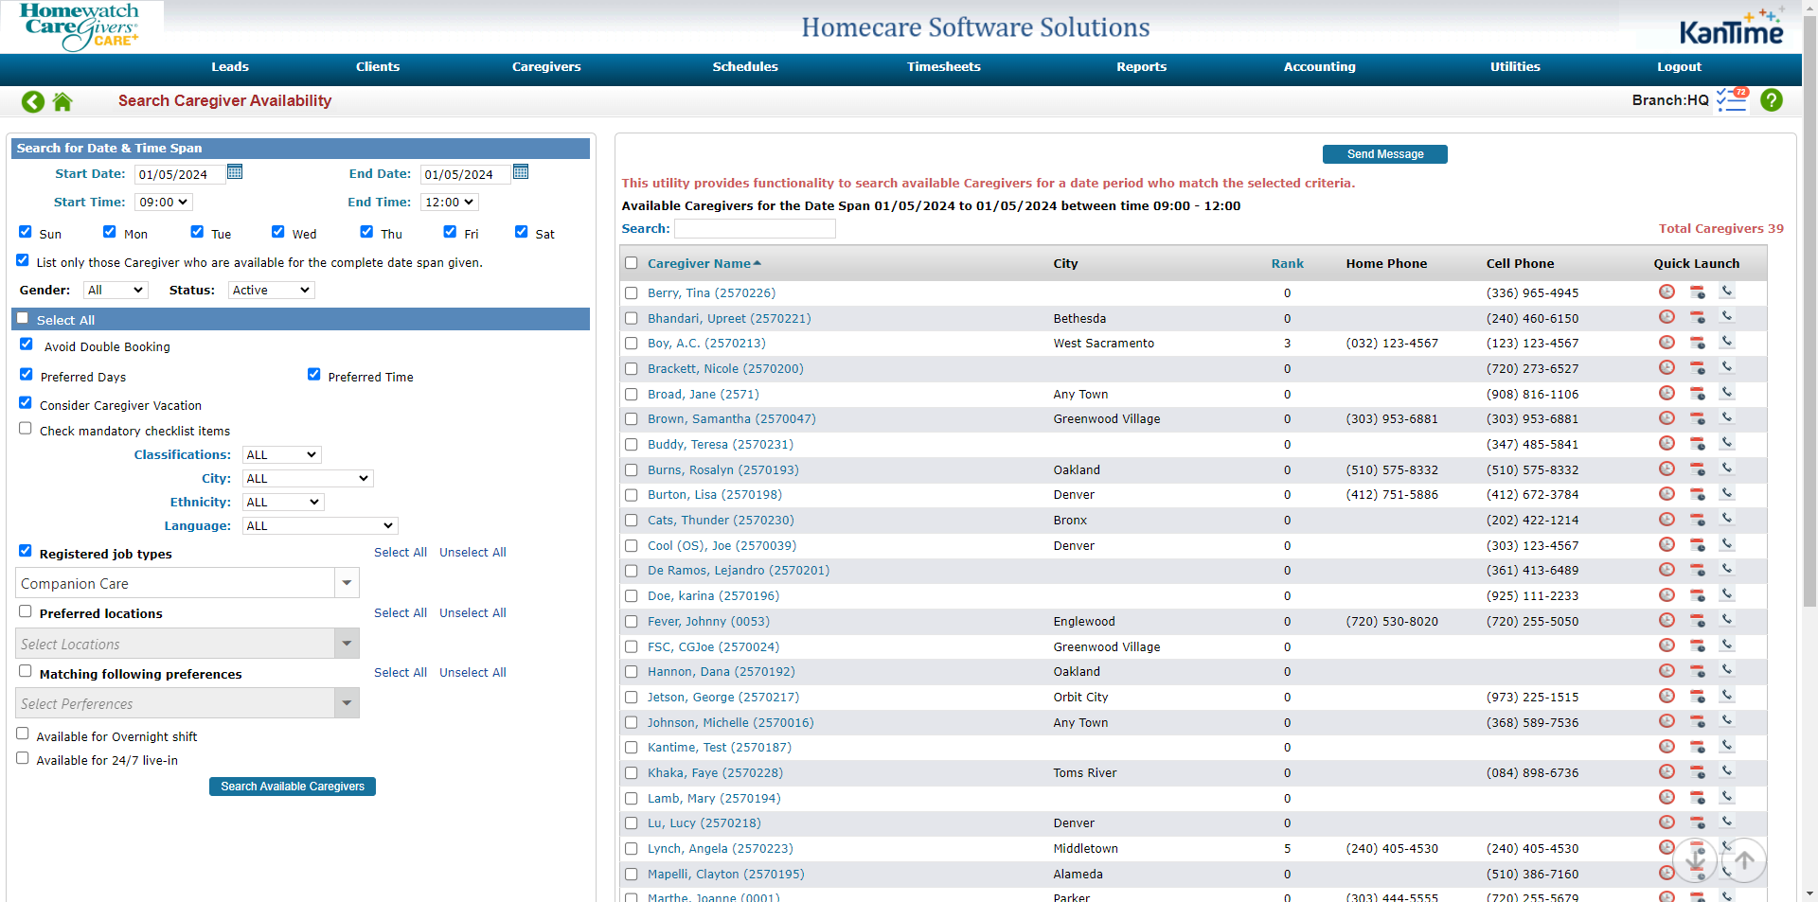Uncheck Avoid Double Booking checkbox
The width and height of the screenshot is (1818, 902).
coord(27,345)
